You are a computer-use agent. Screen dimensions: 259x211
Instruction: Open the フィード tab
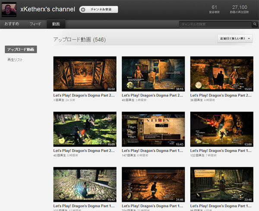35,24
